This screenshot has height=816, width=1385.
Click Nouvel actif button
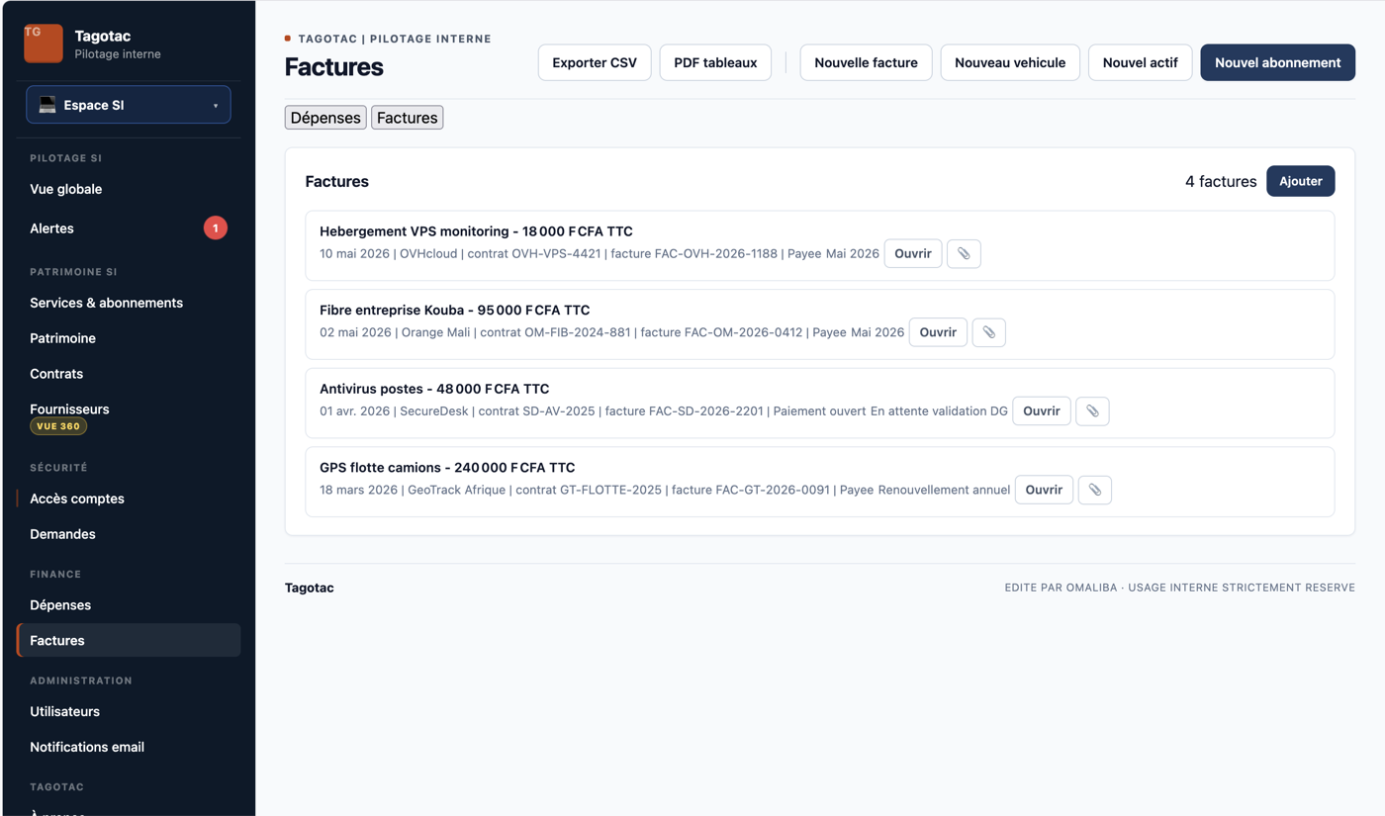click(x=1140, y=62)
